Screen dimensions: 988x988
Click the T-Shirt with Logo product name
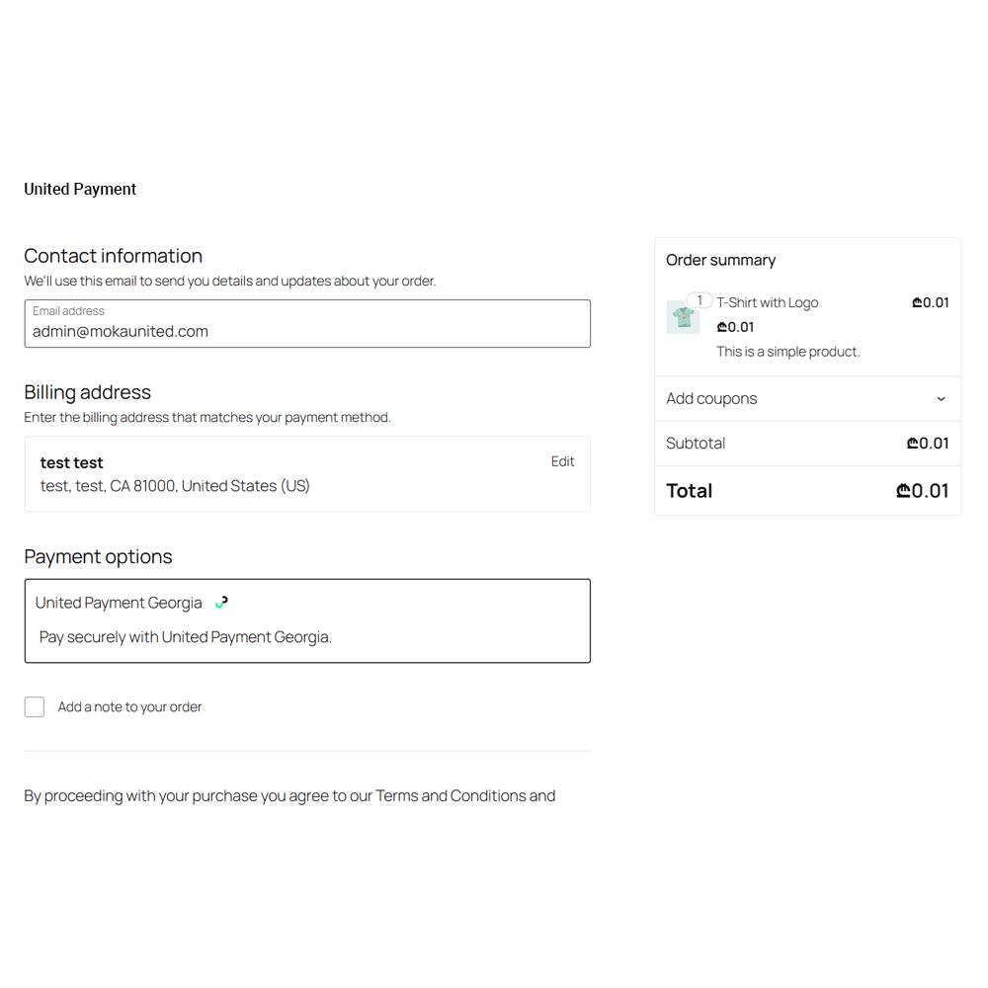click(x=766, y=302)
